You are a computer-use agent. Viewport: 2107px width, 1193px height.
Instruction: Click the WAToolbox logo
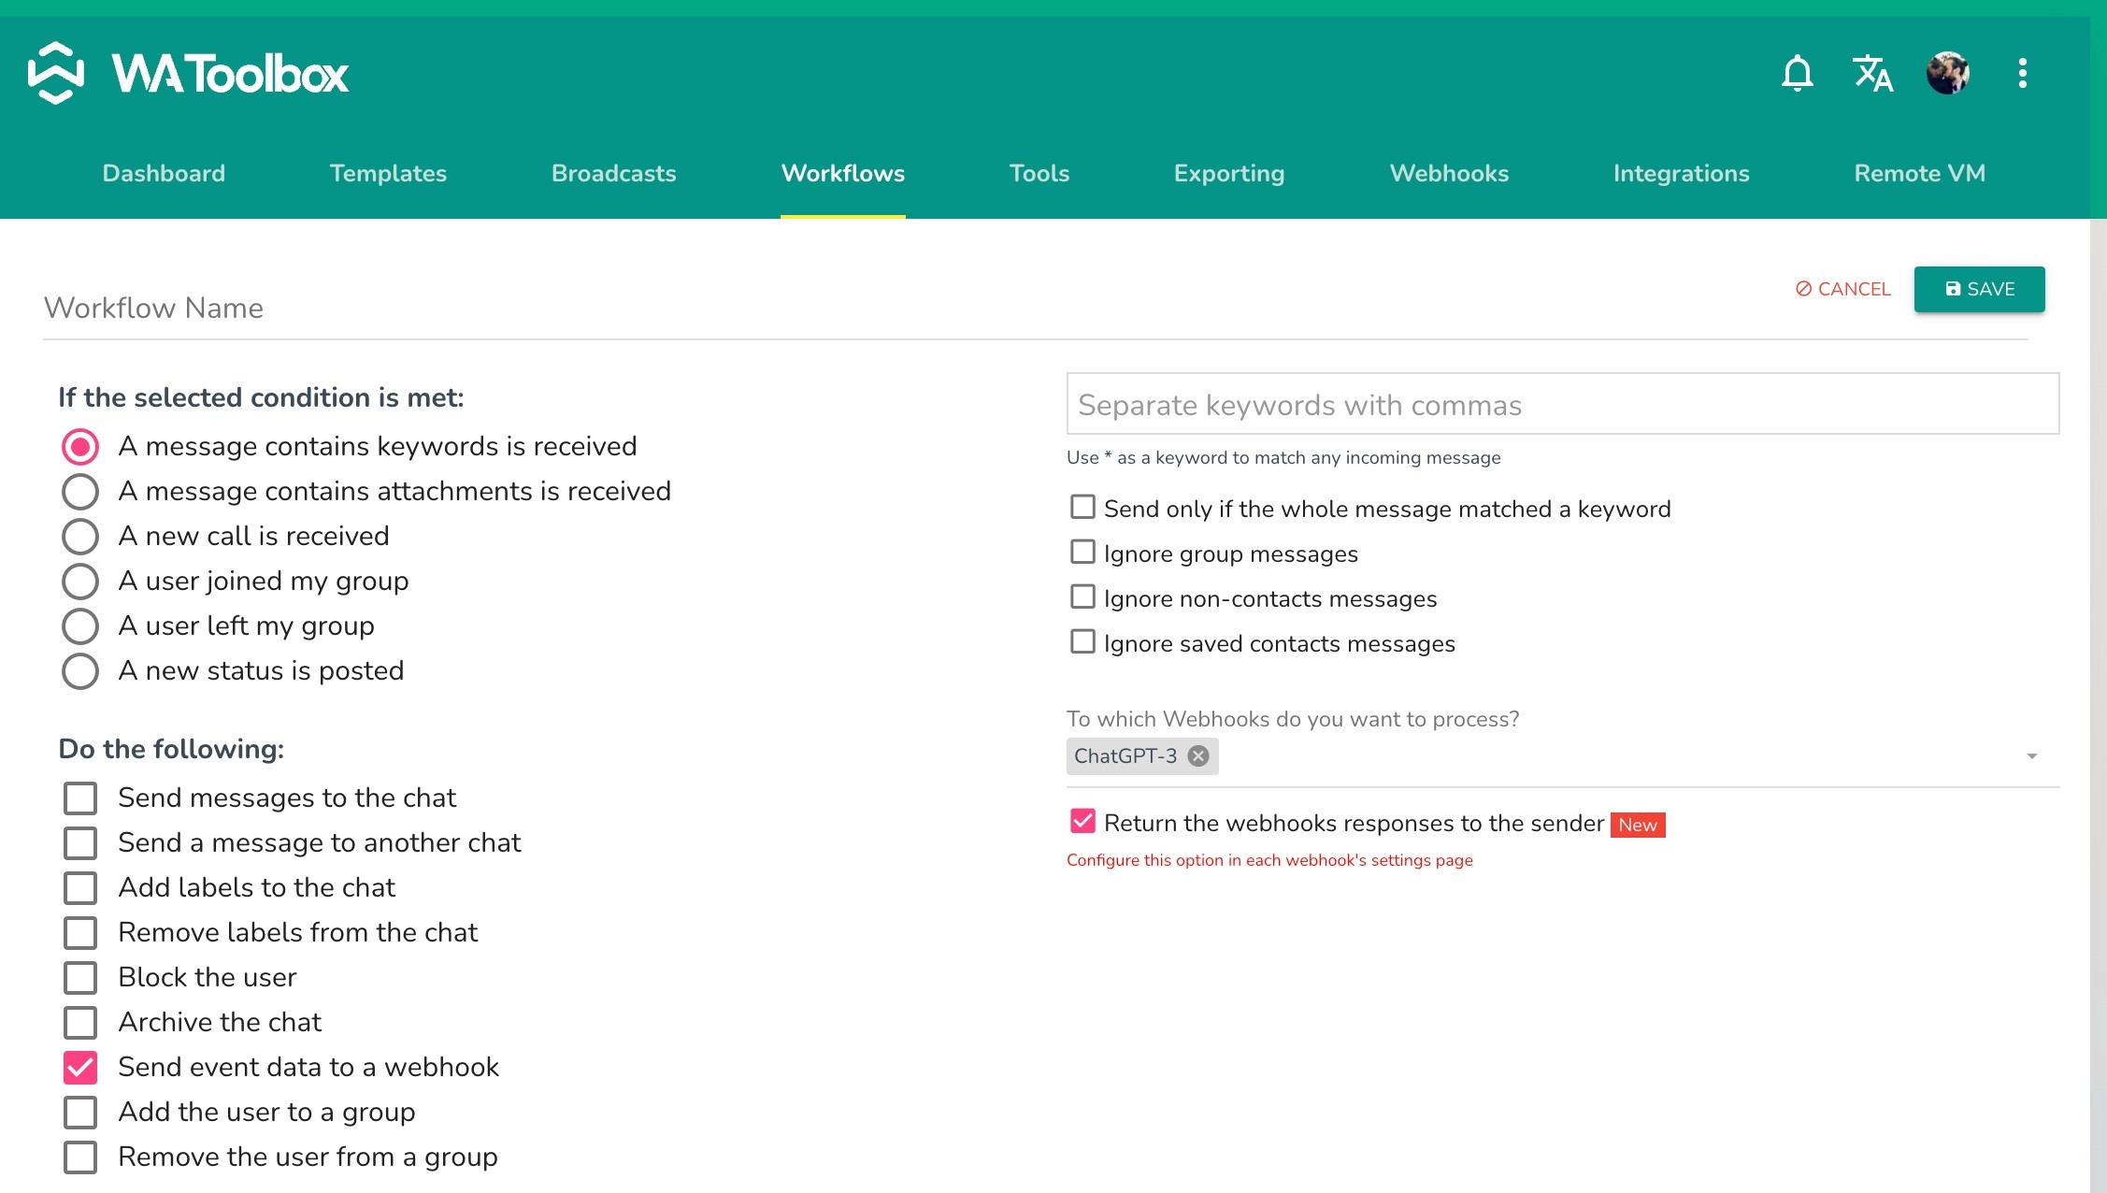189,73
